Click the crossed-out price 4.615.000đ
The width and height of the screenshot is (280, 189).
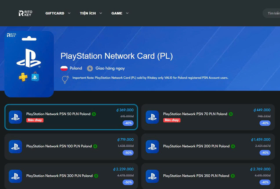coord(263,175)
